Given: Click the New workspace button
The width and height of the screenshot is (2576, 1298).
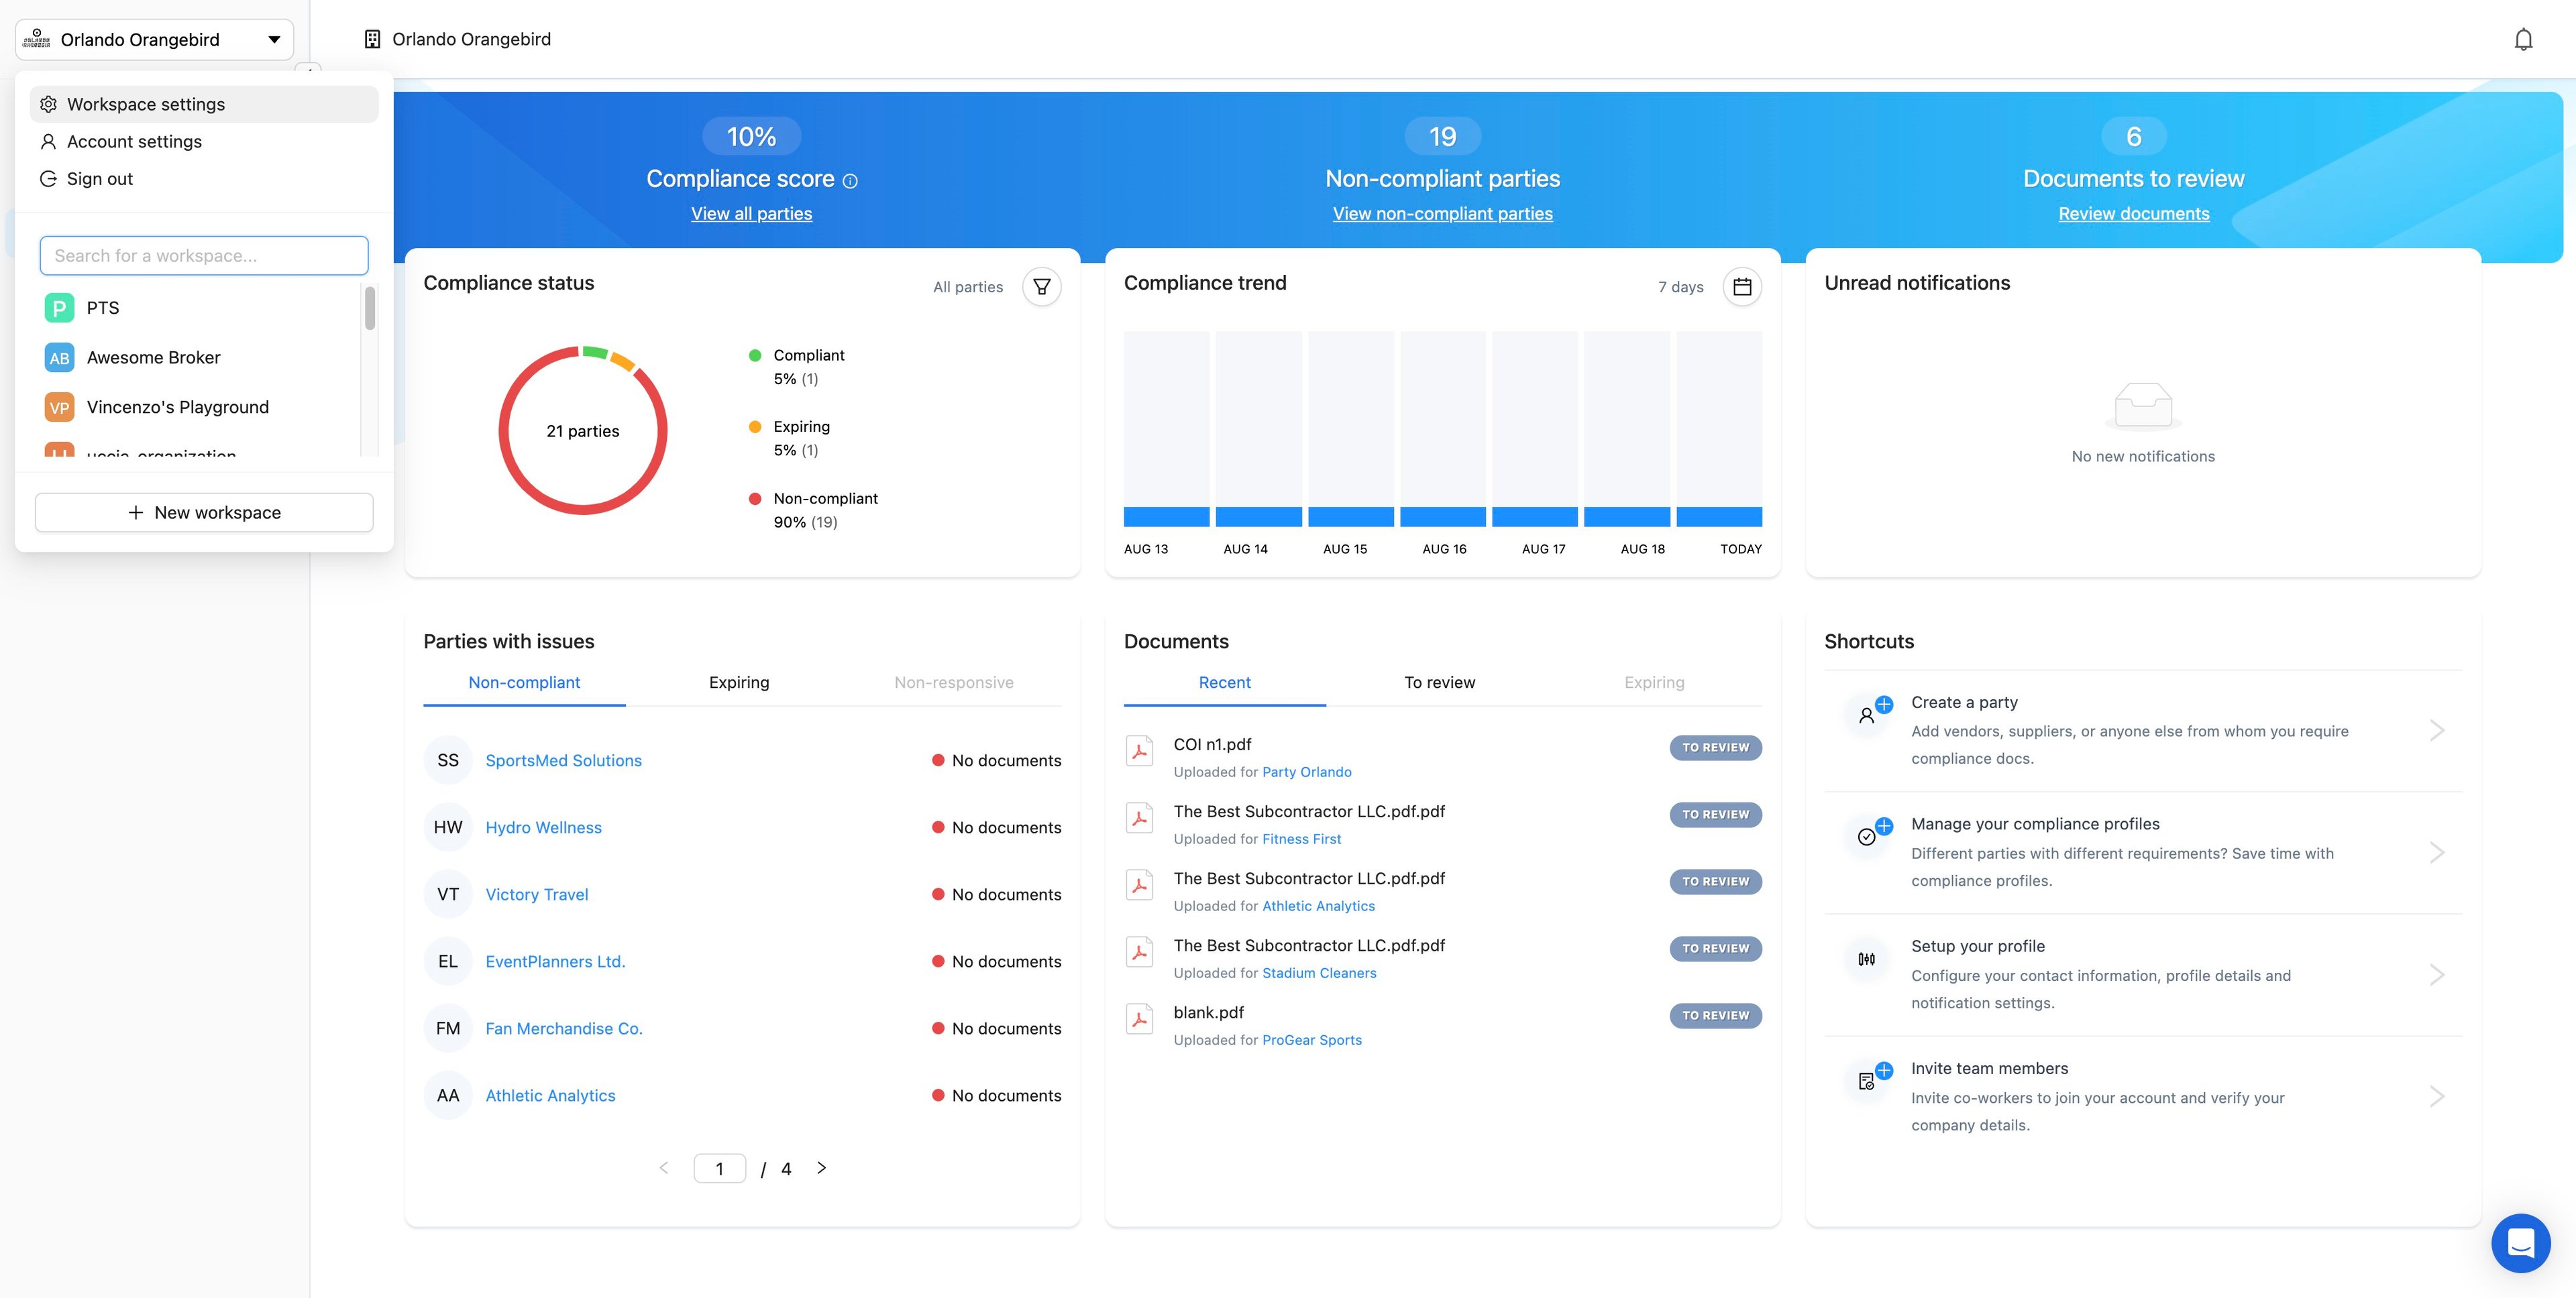Looking at the screenshot, I should [204, 513].
